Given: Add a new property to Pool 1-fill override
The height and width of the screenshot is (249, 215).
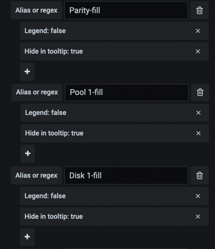Looking at the screenshot, I should (28, 154).
